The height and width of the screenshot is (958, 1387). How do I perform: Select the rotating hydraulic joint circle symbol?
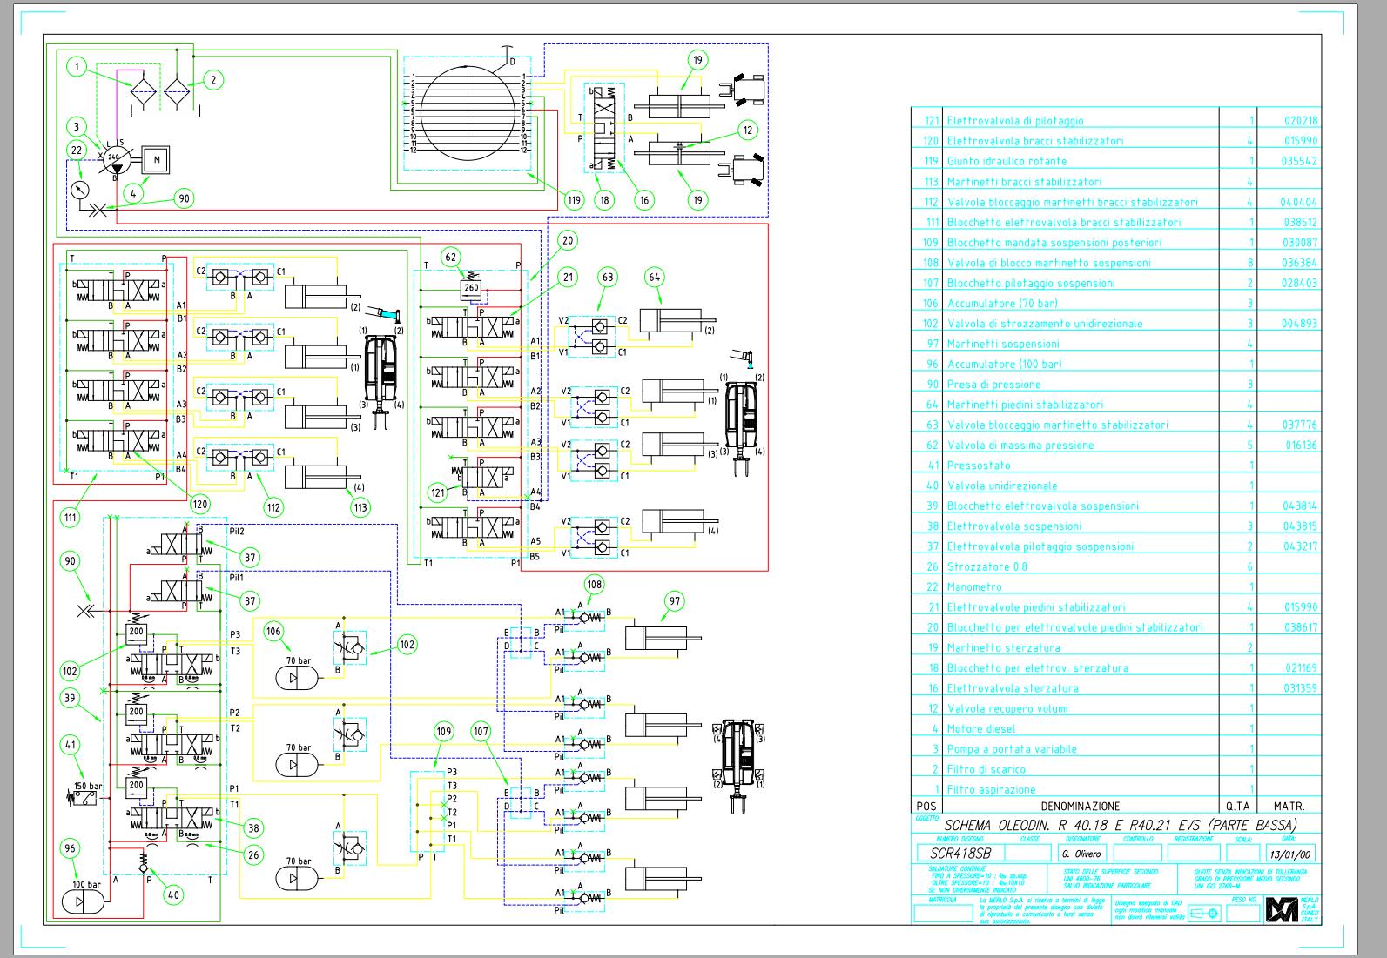click(x=468, y=112)
